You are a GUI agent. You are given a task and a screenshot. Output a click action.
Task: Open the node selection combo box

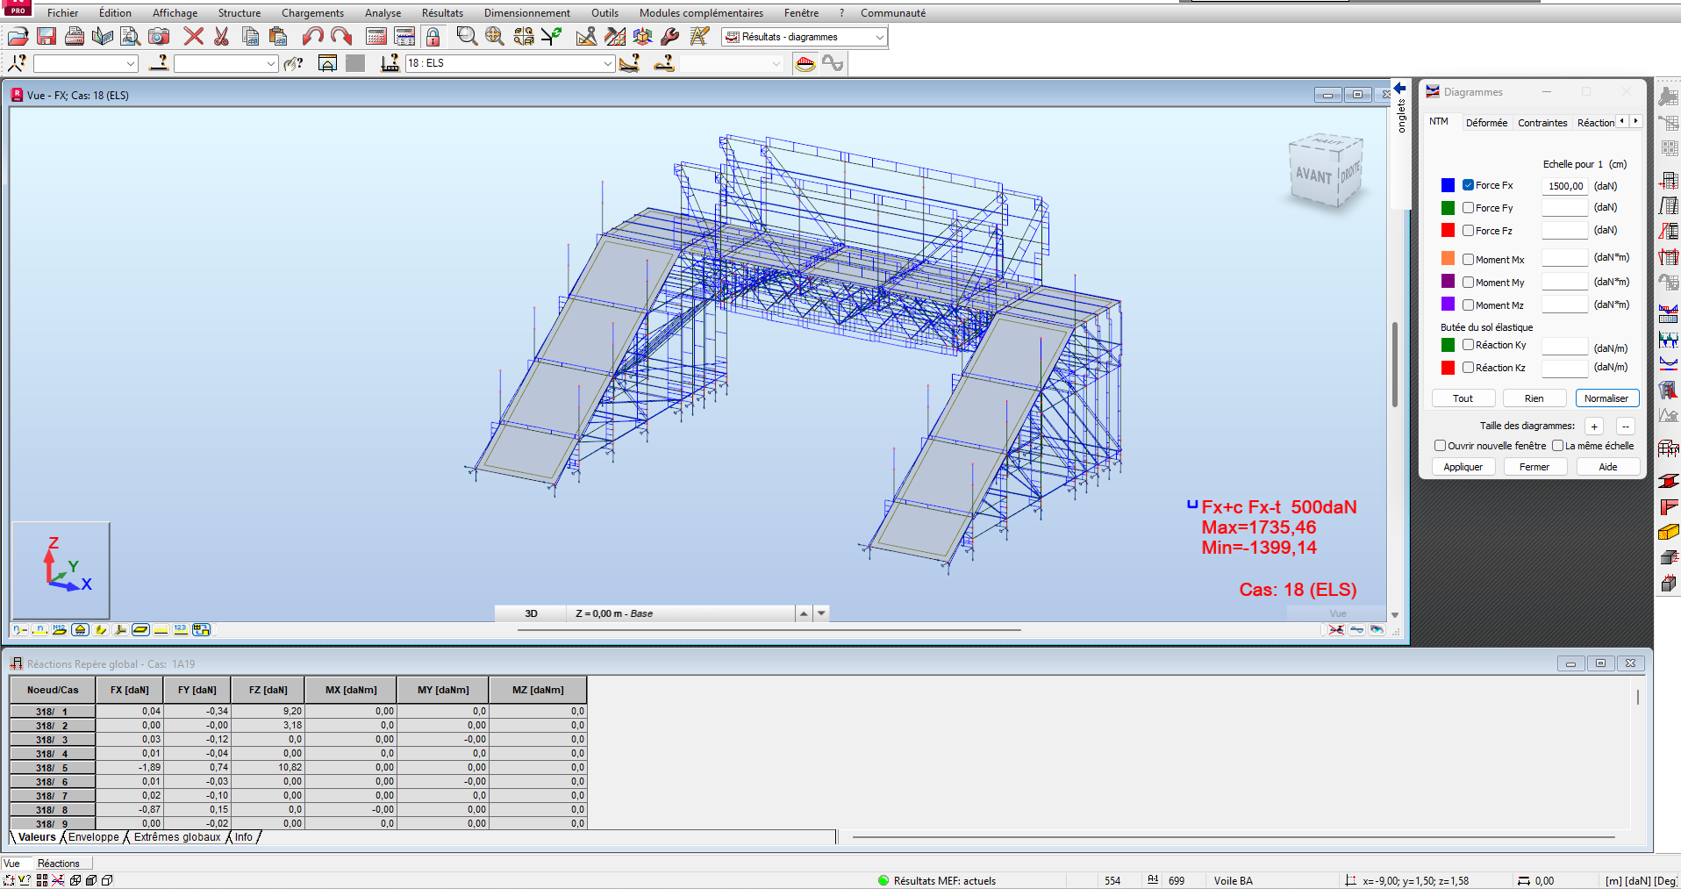(x=86, y=63)
